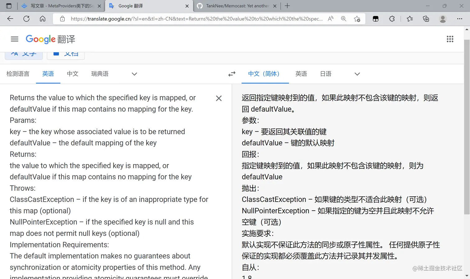Select 英语 as source language
Screen dimensions: 470x279
coord(48,74)
